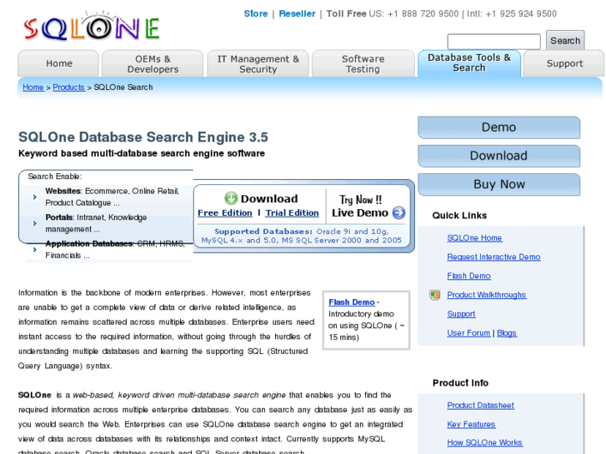Open the OEMs & Developers tab

pos(153,64)
